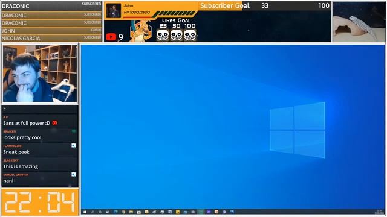Click the Windows logo on the wallpaper
387x217 pixels.
(x=297, y=130)
